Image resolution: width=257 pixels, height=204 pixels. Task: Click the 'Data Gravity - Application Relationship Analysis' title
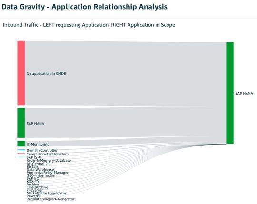[84, 7]
